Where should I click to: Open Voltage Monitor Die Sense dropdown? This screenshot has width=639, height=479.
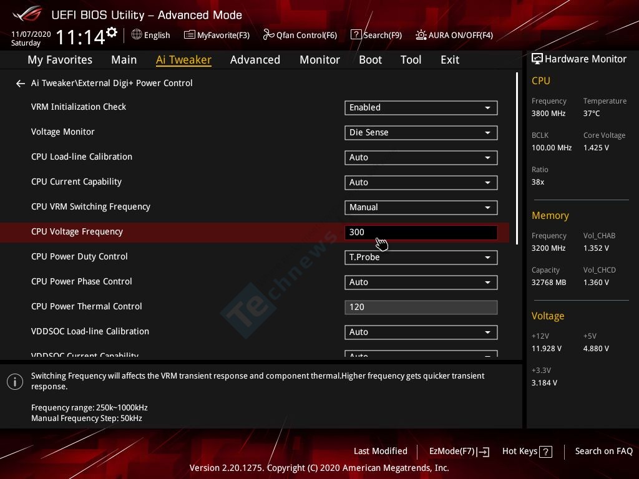pyautogui.click(x=421, y=132)
